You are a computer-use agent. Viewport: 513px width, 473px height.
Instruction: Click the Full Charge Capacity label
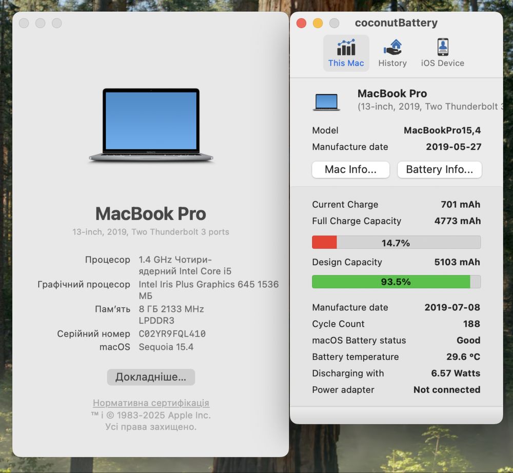(357, 221)
